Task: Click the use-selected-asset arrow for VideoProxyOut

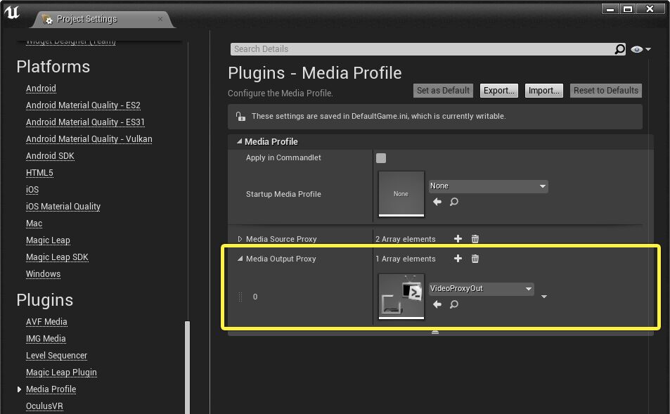Action: coord(436,304)
